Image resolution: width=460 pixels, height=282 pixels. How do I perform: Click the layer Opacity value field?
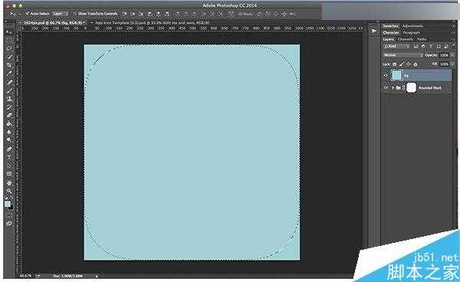pyautogui.click(x=444, y=55)
